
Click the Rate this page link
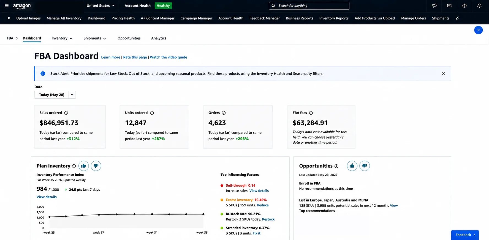tap(135, 57)
